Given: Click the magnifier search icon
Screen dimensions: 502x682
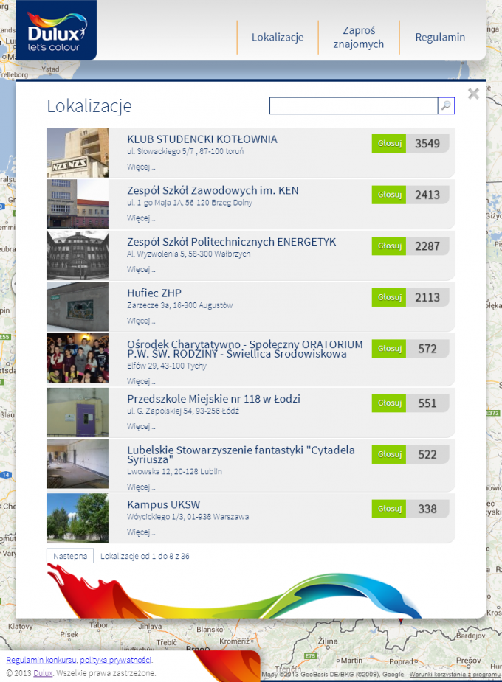Looking at the screenshot, I should (446, 106).
